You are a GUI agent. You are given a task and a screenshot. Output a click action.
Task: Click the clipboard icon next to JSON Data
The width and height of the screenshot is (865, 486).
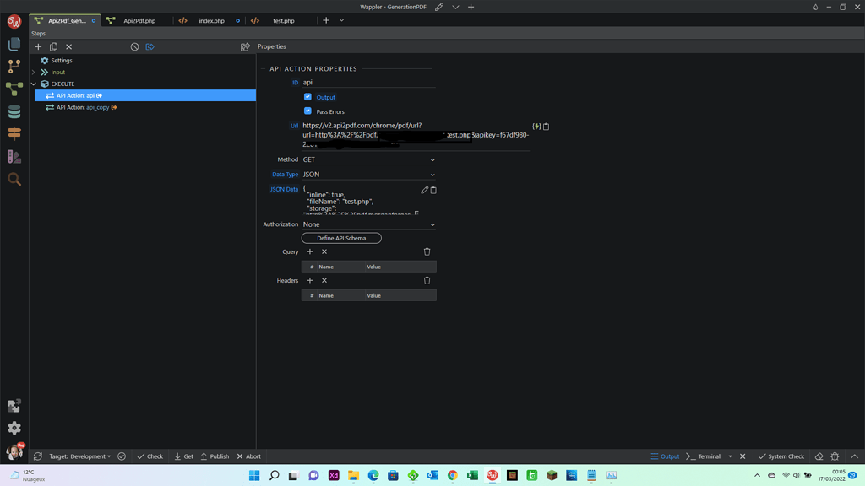(x=433, y=190)
